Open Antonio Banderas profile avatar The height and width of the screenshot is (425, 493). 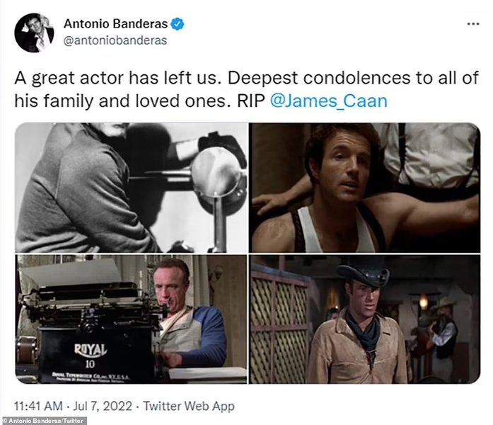[x=34, y=33]
